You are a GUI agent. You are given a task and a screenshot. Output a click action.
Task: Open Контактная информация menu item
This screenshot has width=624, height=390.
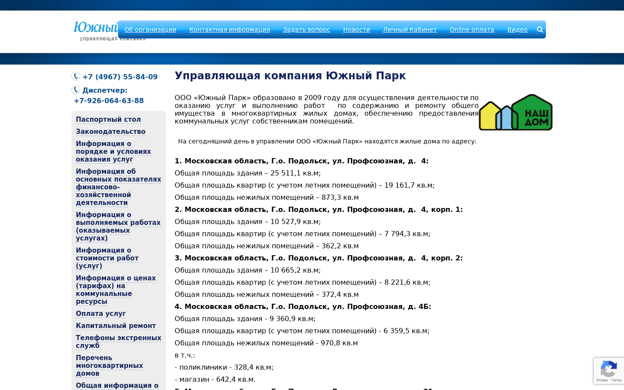pyautogui.click(x=230, y=29)
